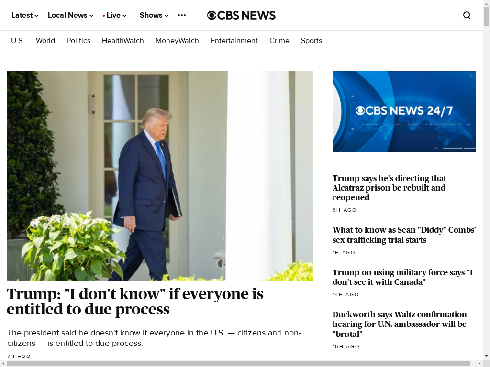Open the search magnifier icon
The image size is (490, 367).
coord(467,15)
